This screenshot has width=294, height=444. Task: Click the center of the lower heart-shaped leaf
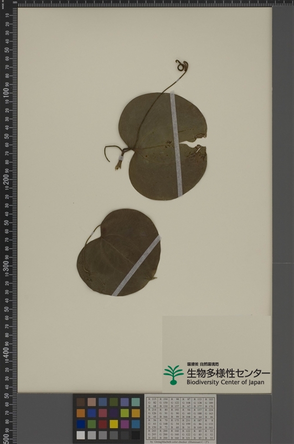coord(119,253)
